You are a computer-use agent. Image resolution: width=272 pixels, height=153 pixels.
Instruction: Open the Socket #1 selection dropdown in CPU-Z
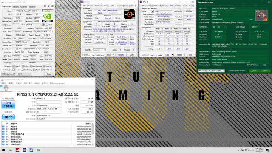tap(99, 50)
